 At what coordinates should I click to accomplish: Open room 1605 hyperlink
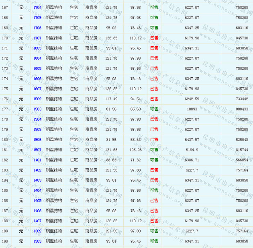pyautogui.click(x=37, y=68)
